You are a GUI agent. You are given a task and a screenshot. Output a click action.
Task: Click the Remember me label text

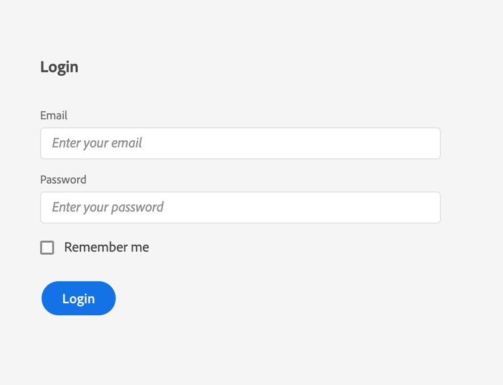click(107, 248)
